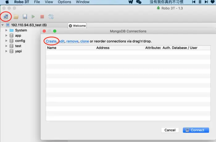216x142 pixels.
Task: Click the song title in menu bar
Action: [166, 2]
